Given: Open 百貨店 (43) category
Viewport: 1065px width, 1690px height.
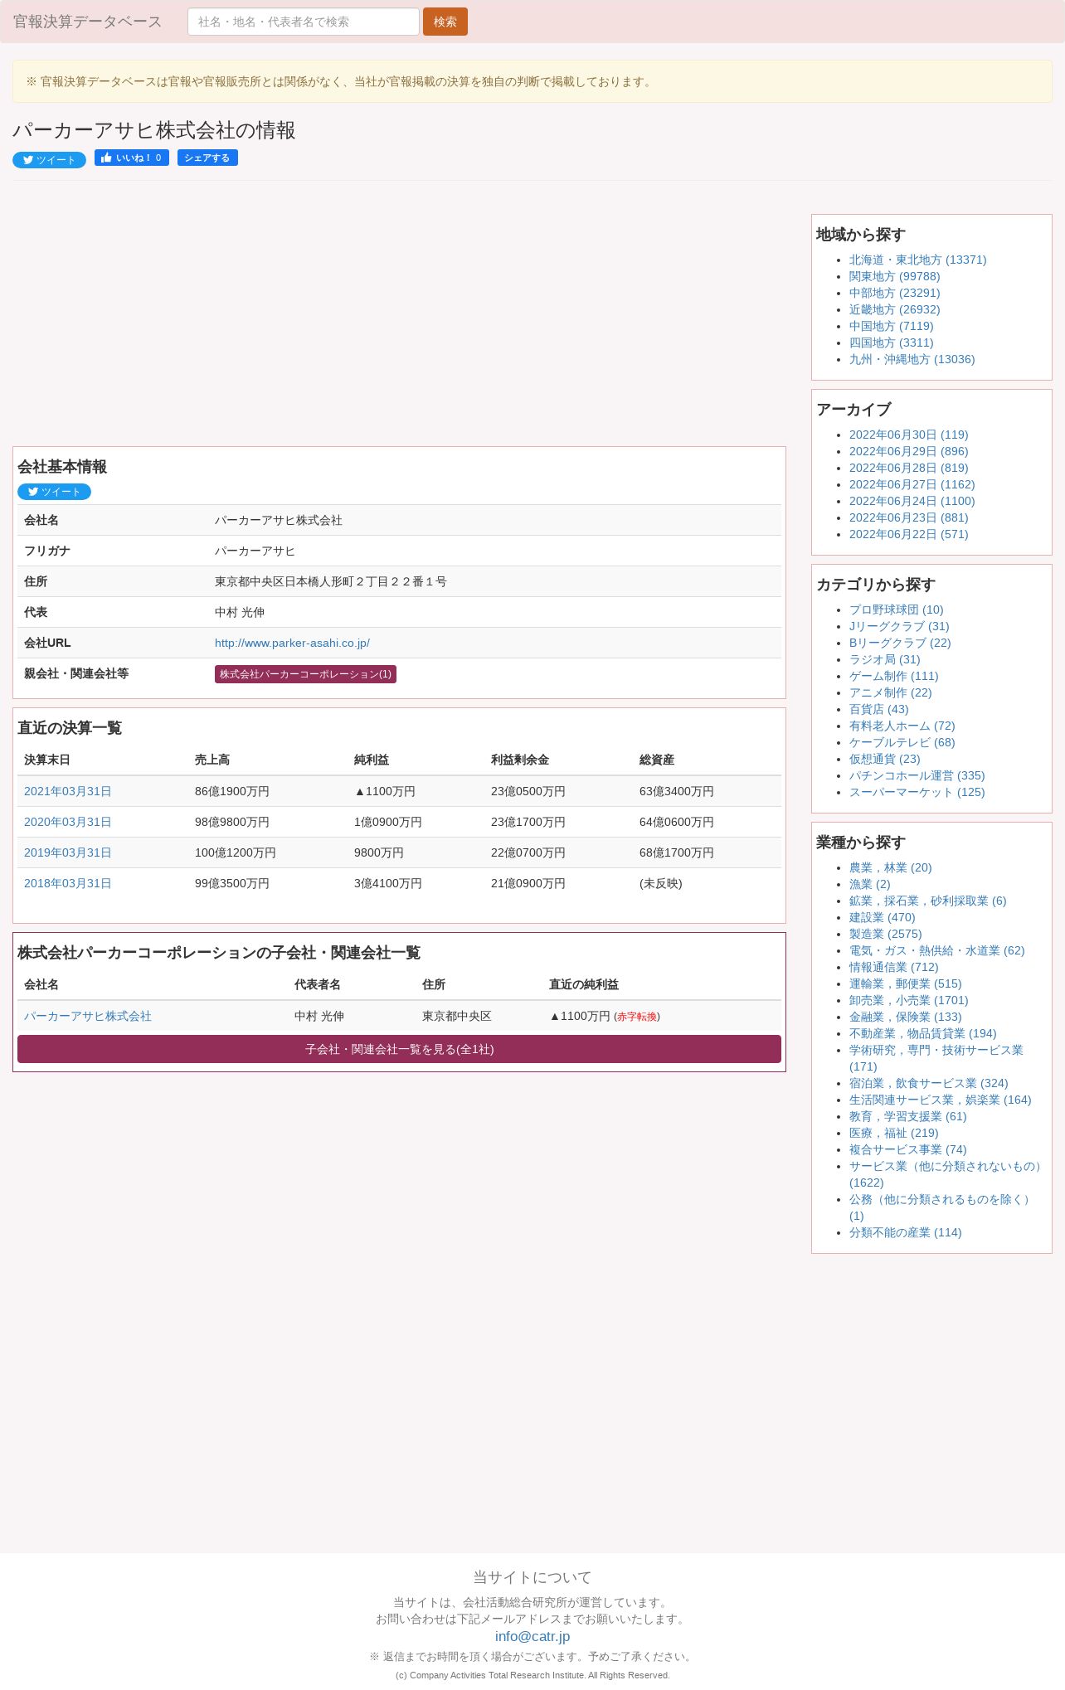Looking at the screenshot, I should tap(878, 709).
